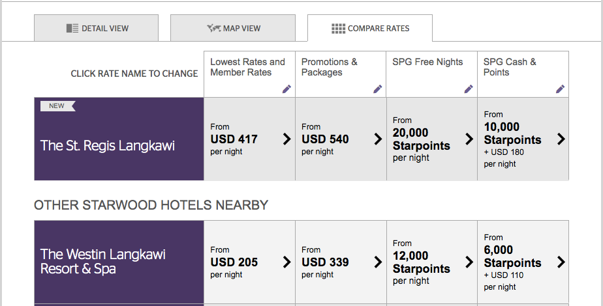Select Westin 6,000 Starpoints + USD 110 rate
The image size is (603, 306).
tap(516, 262)
